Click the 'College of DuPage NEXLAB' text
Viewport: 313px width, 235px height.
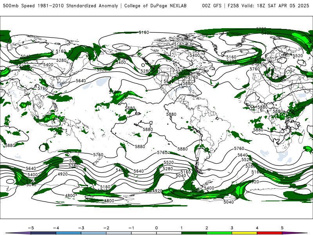pos(155,6)
